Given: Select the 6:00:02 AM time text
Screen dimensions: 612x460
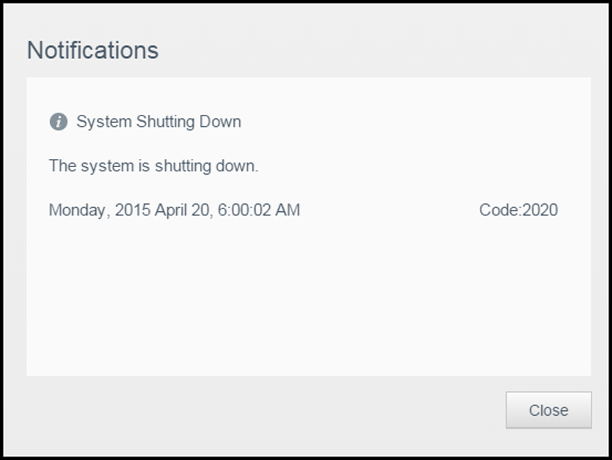Looking at the screenshot, I should tap(259, 210).
